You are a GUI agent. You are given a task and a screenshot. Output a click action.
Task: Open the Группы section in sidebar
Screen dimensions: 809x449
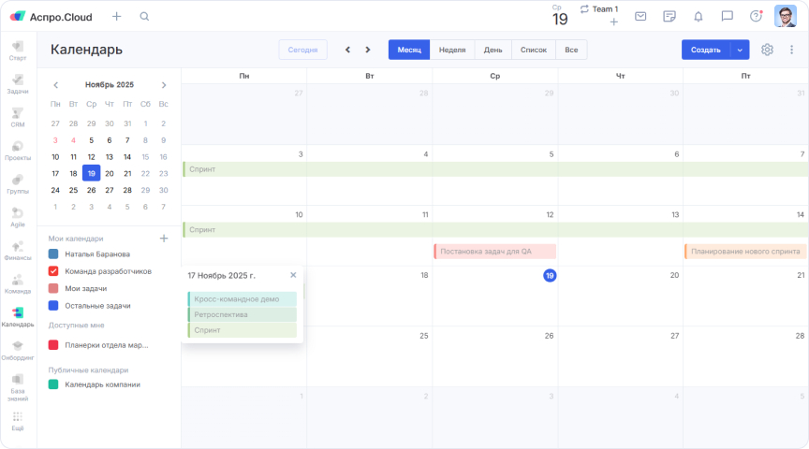(18, 184)
